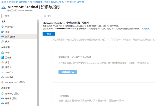Screen dimensions: 155x106
Task: Open the 笔记本 notebooks icon
Action: [x=3, y=67]
